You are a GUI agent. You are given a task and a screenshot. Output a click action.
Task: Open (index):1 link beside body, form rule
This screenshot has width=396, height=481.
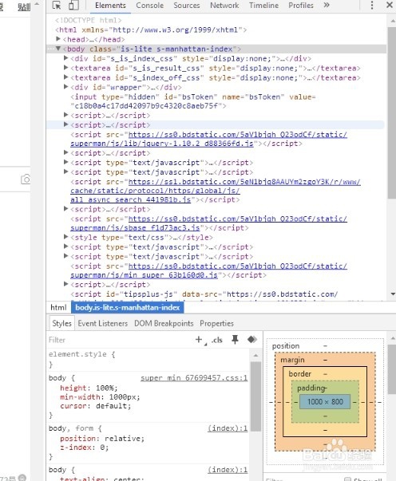coord(228,428)
